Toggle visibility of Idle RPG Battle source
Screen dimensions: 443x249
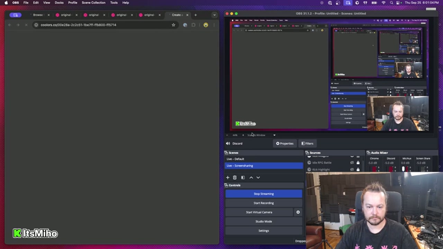coord(352,163)
